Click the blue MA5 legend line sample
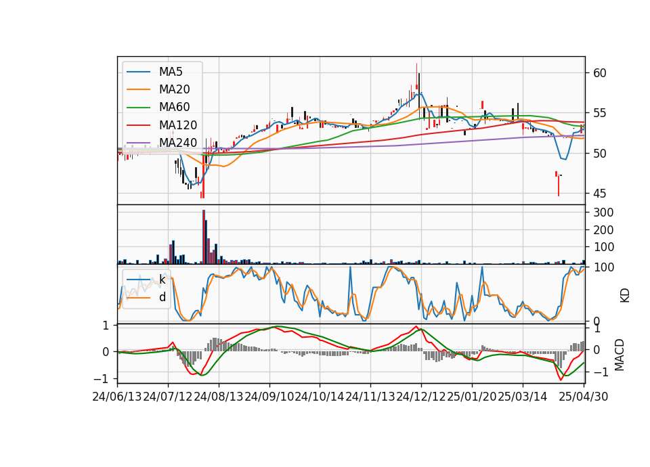Viewport: 650px width, 467px height. (138, 72)
